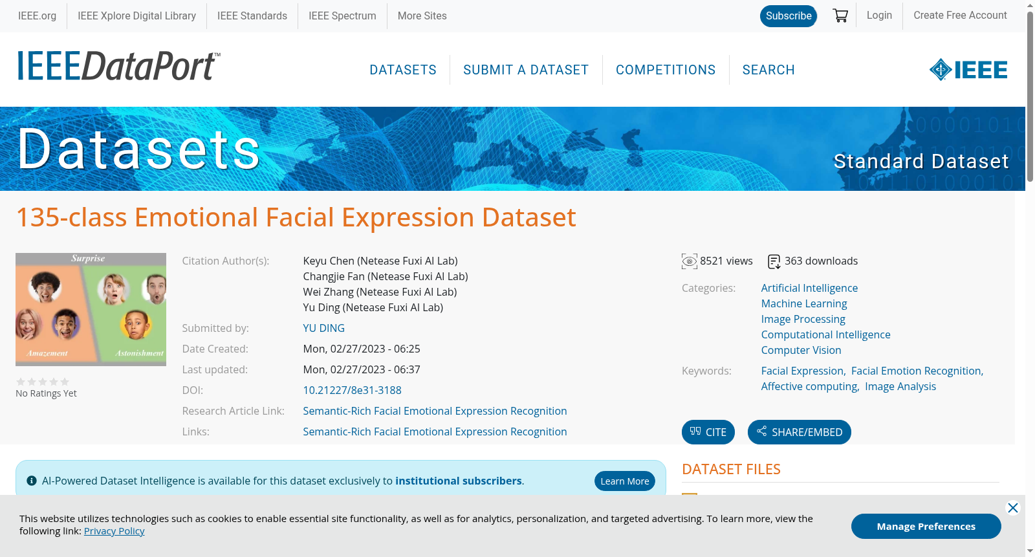Click the SHARE/EMBED button
Image resolution: width=1035 pixels, height=557 pixels.
[800, 432]
